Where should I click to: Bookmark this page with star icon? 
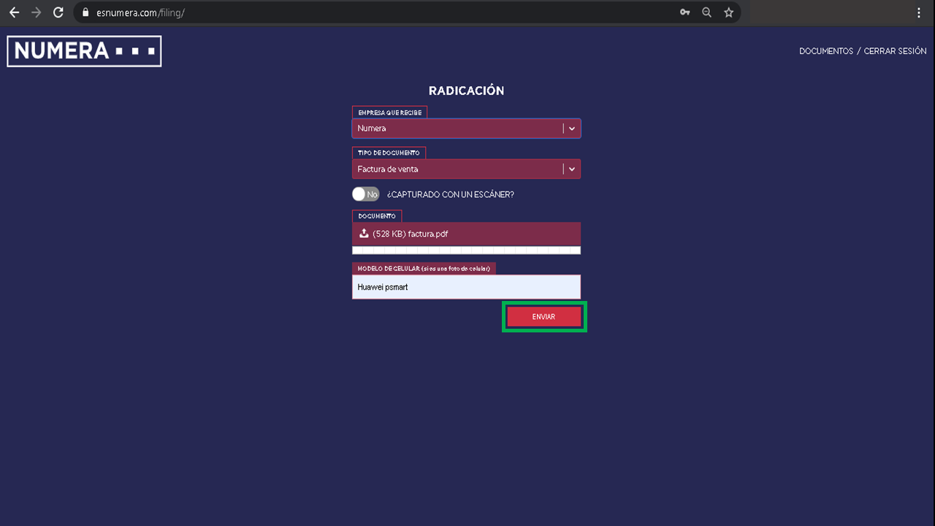[x=728, y=12]
